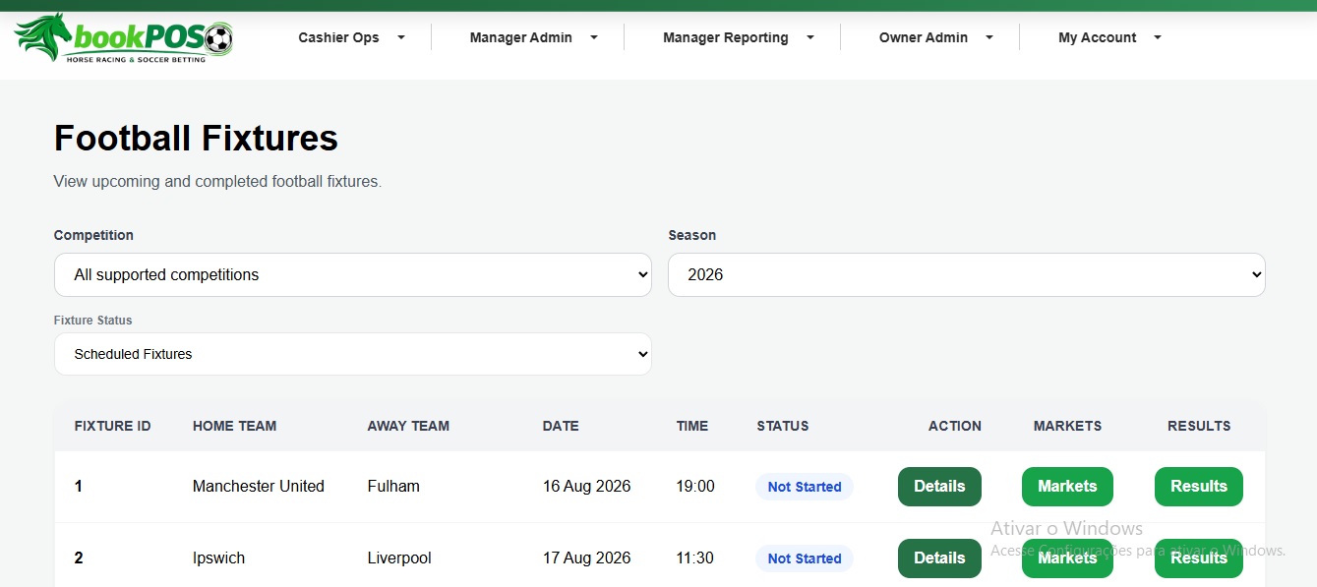Image resolution: width=1317 pixels, height=587 pixels.
Task: View Details for Ipswich vs Liverpool
Action: (939, 558)
